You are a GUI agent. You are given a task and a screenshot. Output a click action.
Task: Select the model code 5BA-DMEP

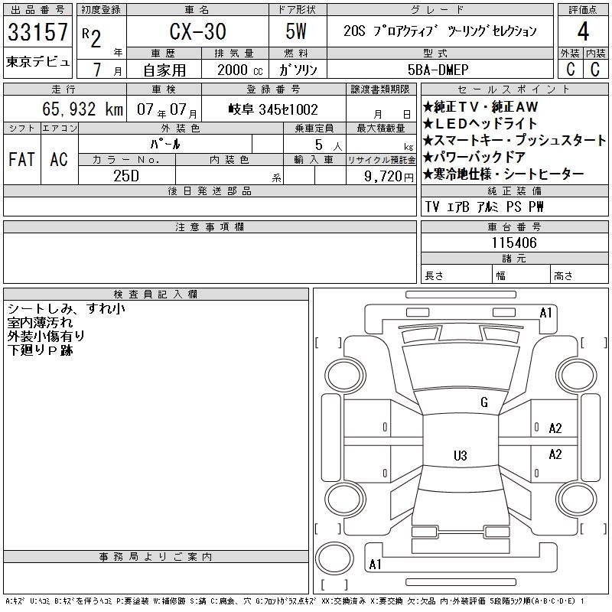click(487, 70)
